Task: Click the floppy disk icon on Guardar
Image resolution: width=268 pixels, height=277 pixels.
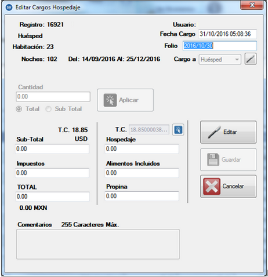Action: (213, 159)
